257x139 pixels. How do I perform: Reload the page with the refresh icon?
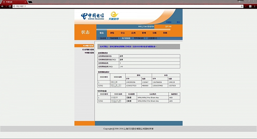tap(10, 6)
